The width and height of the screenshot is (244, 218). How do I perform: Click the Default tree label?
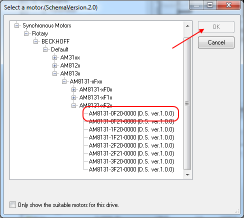[59, 49]
